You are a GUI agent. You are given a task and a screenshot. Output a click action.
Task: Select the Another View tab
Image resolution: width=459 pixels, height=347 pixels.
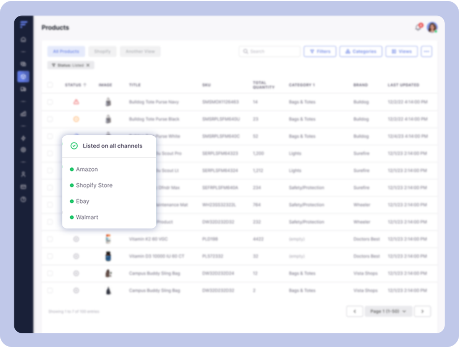point(140,51)
